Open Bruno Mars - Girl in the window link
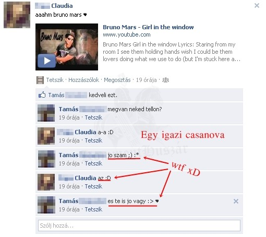The image size is (266, 237). [x=148, y=27]
